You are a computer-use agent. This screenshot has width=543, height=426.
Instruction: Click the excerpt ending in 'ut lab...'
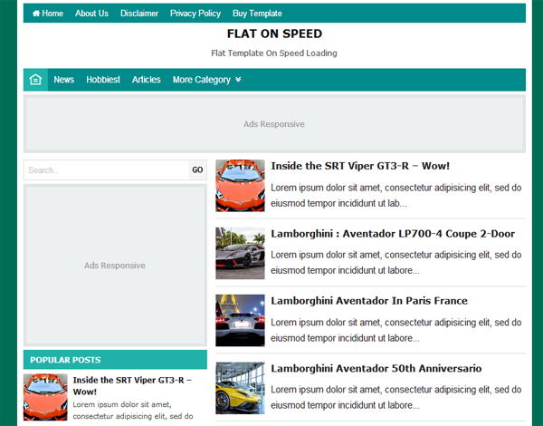click(x=396, y=195)
